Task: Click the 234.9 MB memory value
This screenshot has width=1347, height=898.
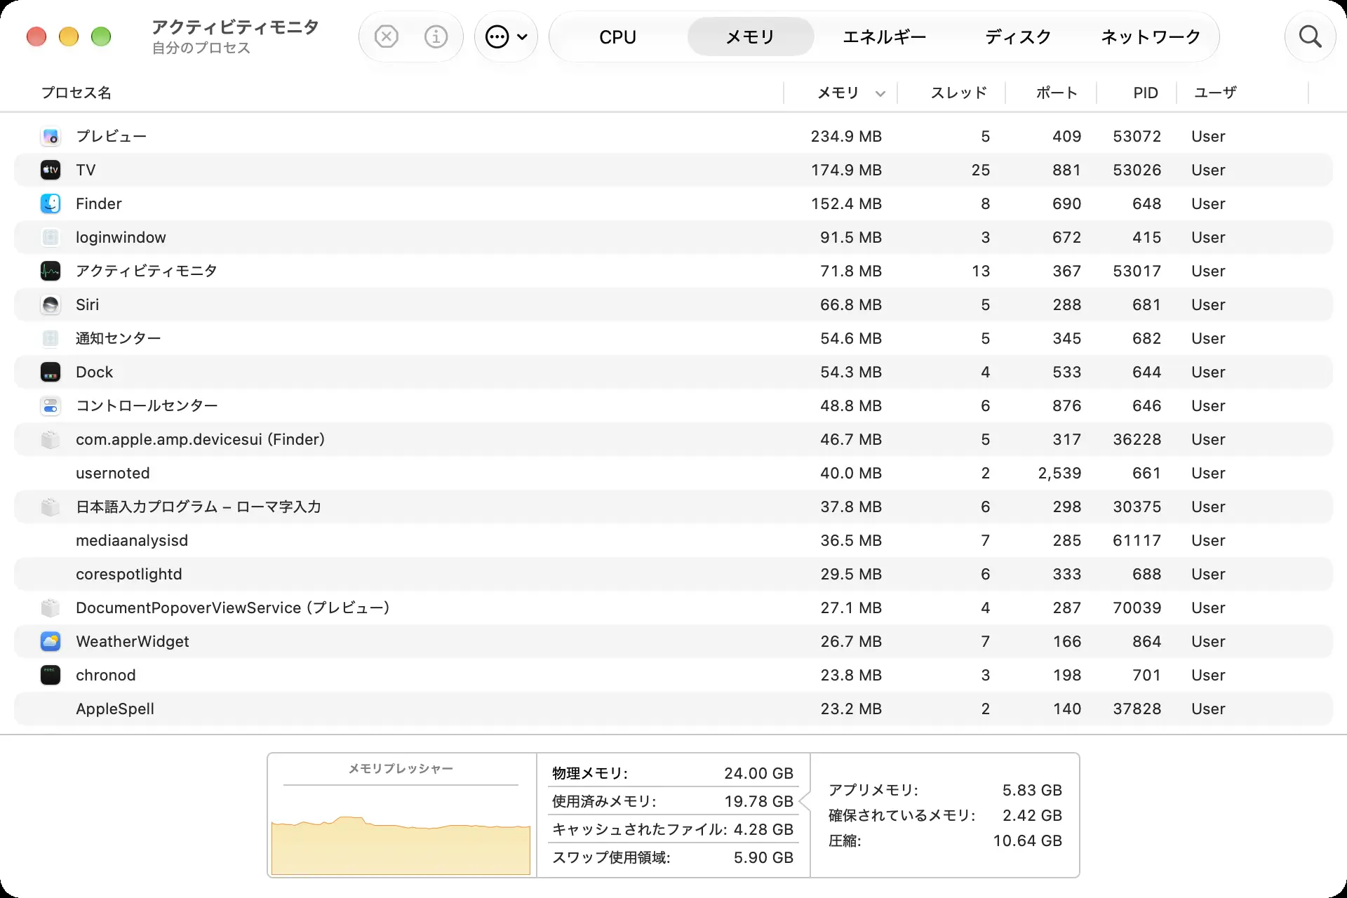Action: coord(846,136)
